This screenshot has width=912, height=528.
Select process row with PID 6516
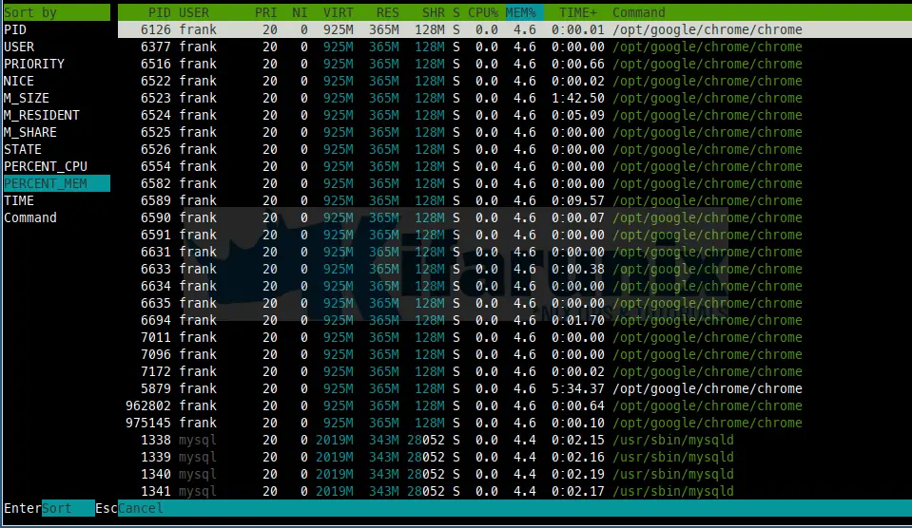514,64
